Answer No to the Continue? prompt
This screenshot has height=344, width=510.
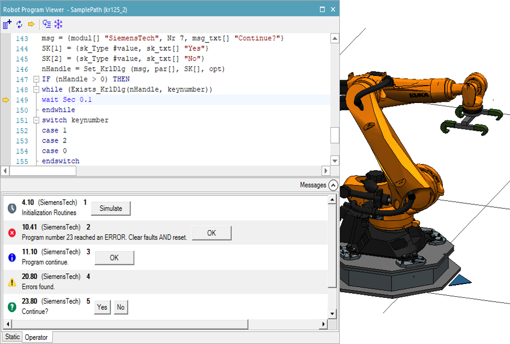pyautogui.click(x=121, y=307)
